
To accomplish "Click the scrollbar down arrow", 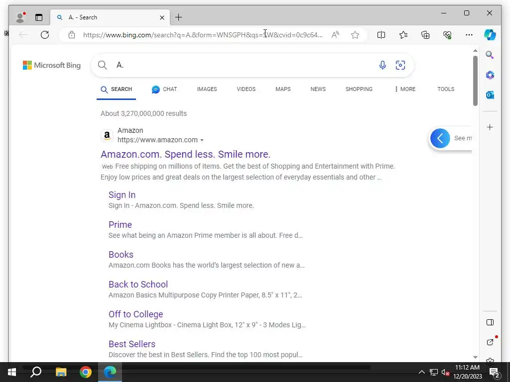I will pos(475,357).
